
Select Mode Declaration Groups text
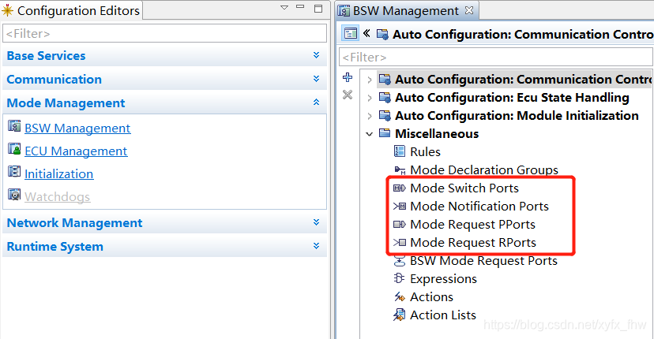pos(484,170)
